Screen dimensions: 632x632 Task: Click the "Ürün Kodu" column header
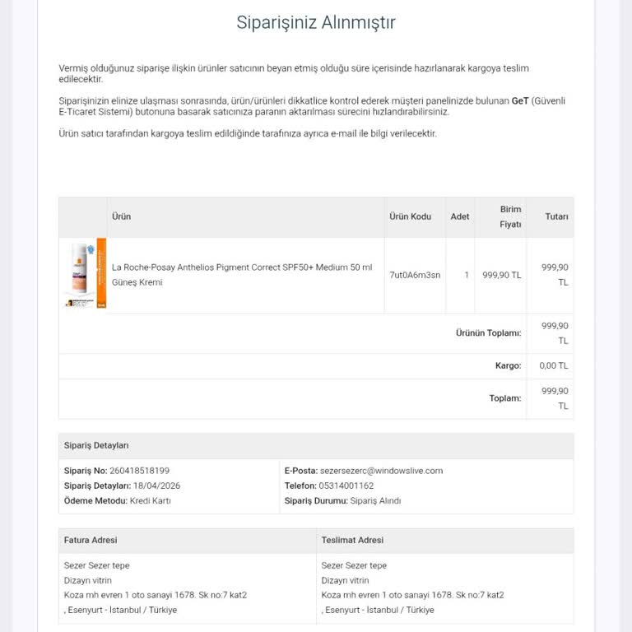click(410, 216)
